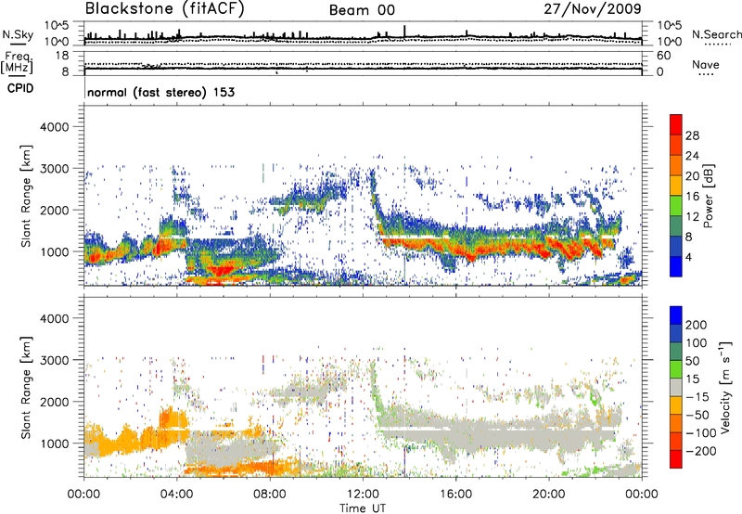Screen dimensions: 742x514
Task: Click the Velocity [m s-1] color bar title
Action: click(725, 387)
